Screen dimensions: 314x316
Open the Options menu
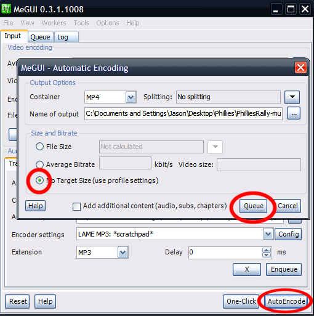[x=108, y=23]
